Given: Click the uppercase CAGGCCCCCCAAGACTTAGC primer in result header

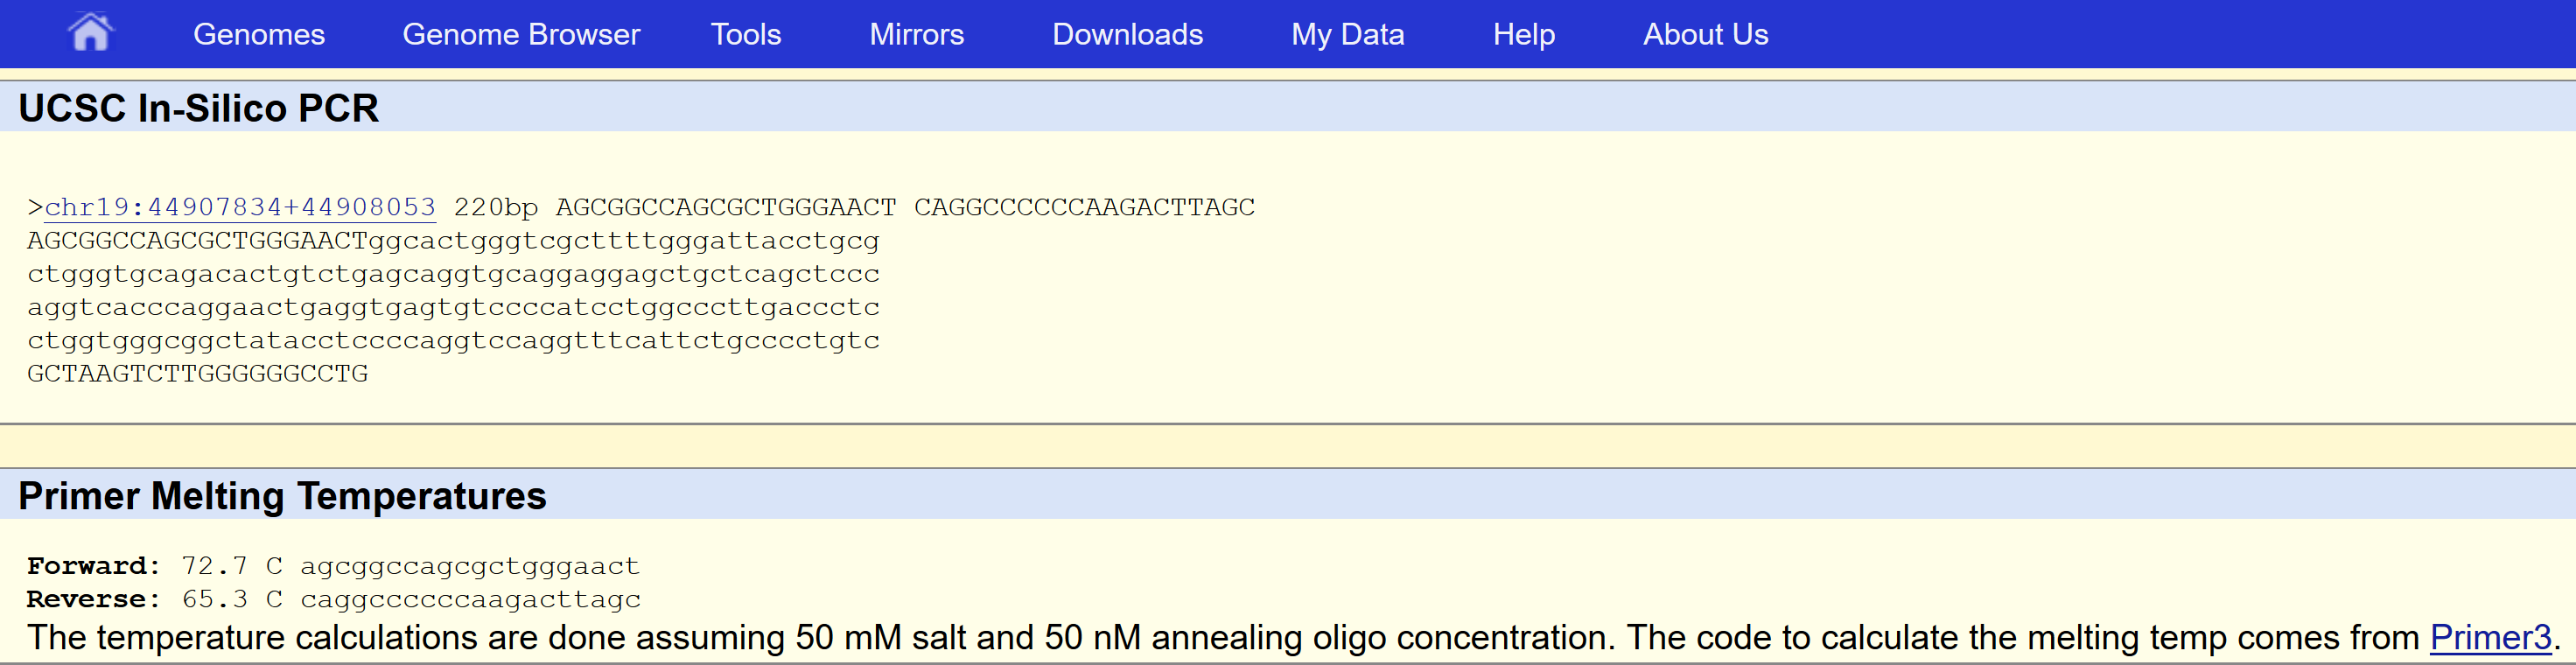Looking at the screenshot, I should 1084,207.
